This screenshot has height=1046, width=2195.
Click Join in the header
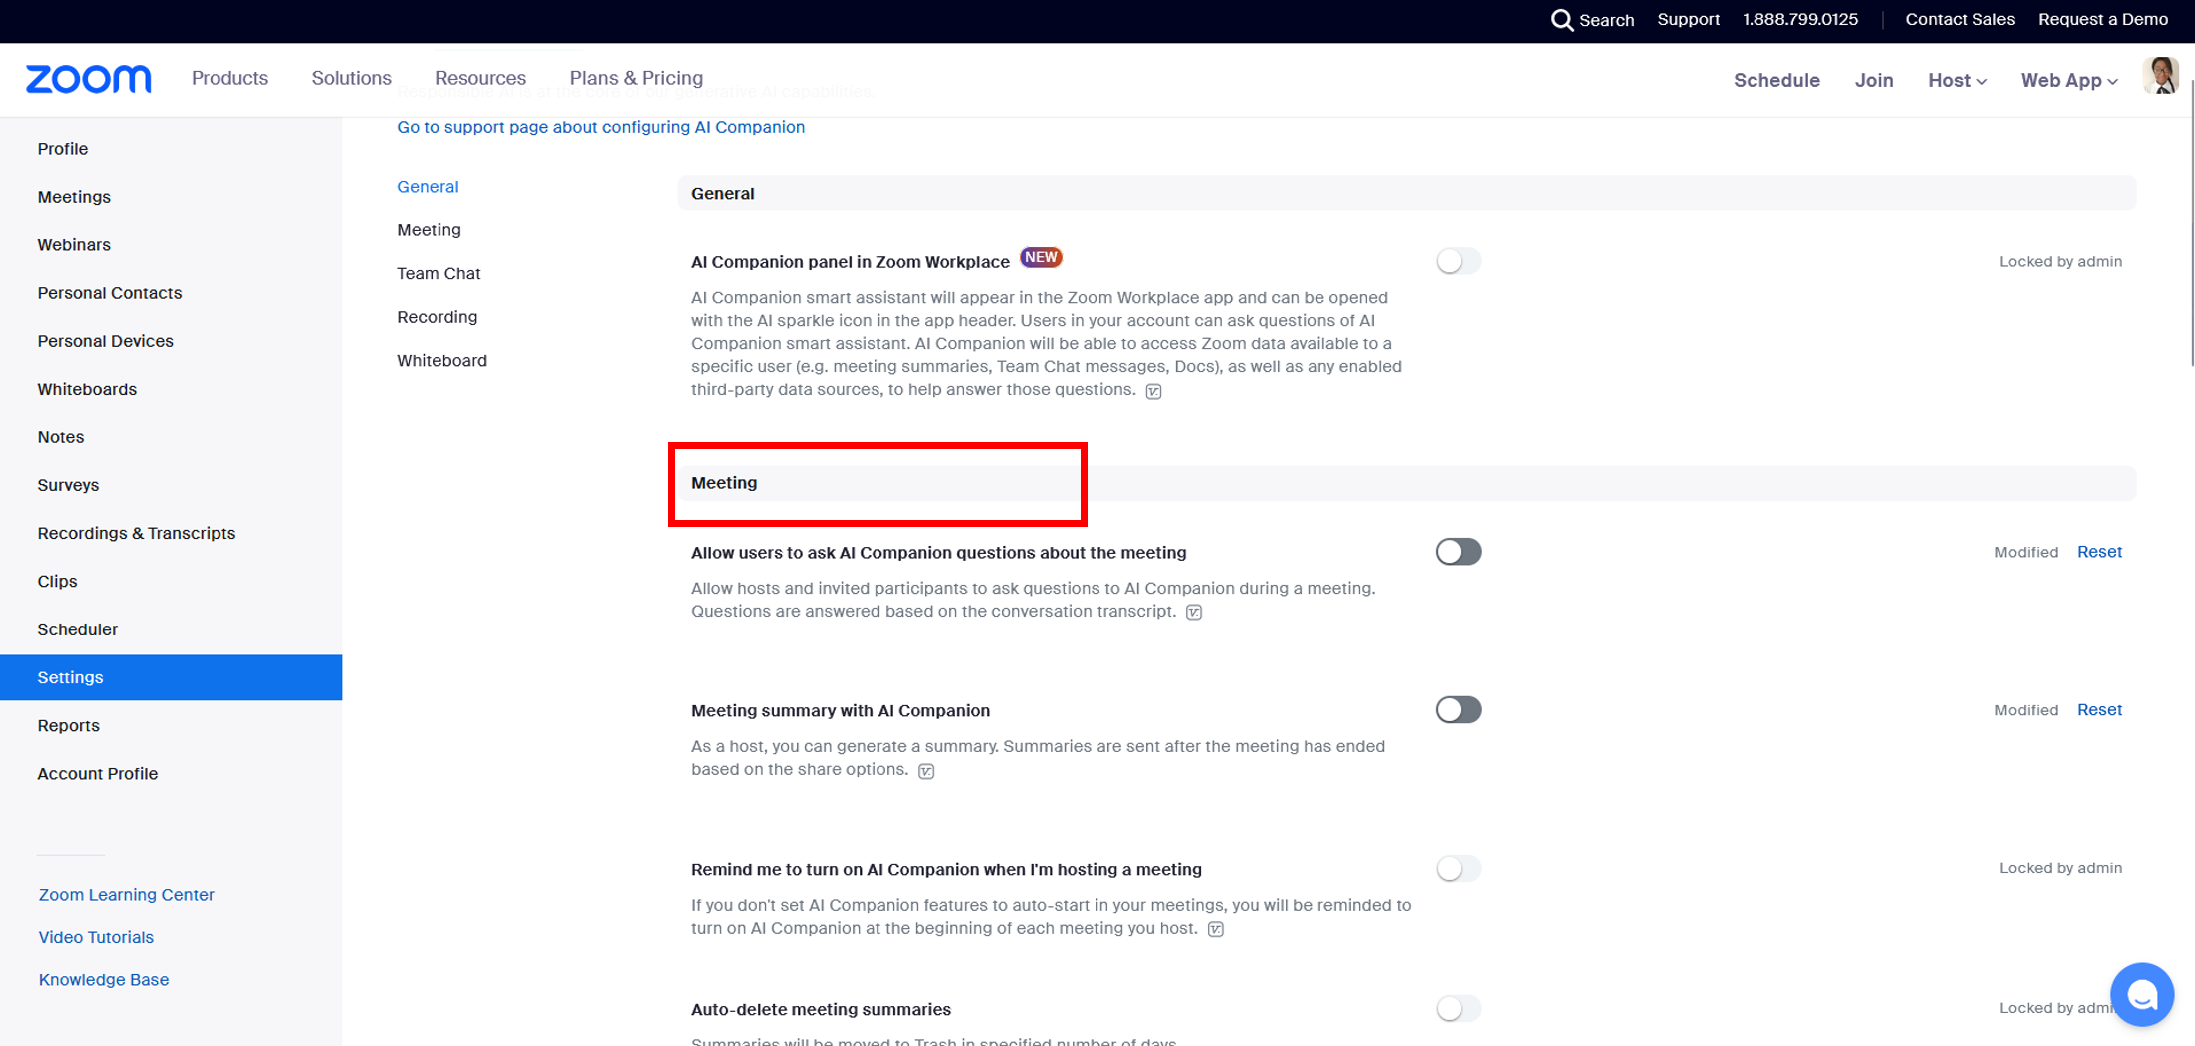(x=1874, y=80)
